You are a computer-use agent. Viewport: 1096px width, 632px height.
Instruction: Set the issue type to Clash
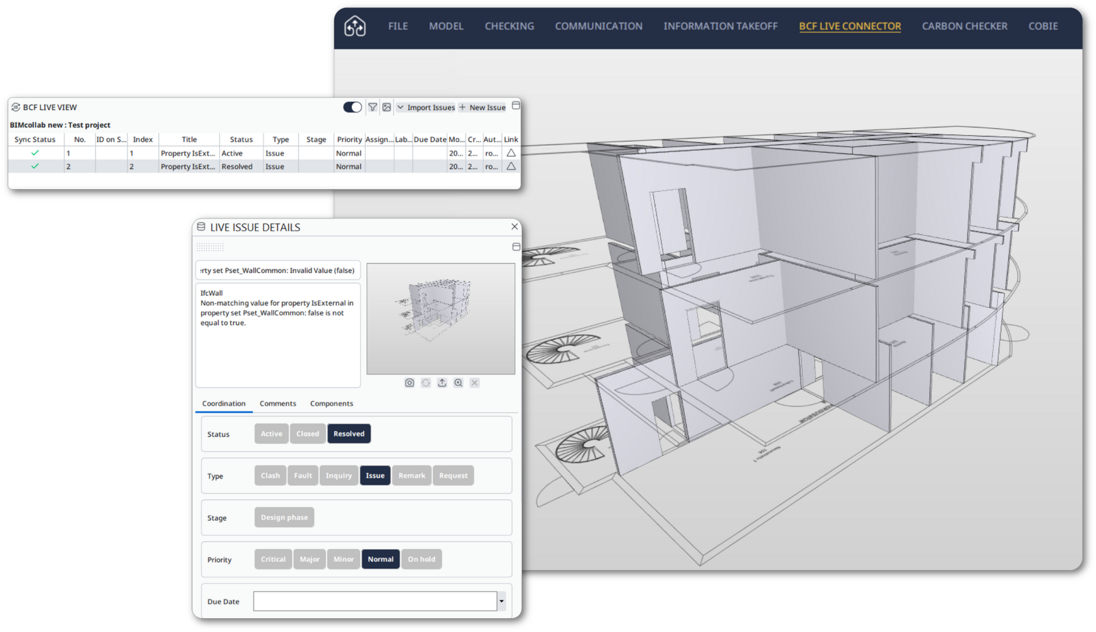[270, 476]
